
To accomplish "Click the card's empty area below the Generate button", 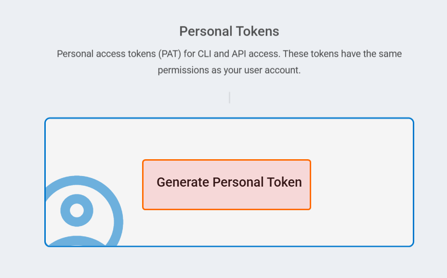I will tap(226, 227).
